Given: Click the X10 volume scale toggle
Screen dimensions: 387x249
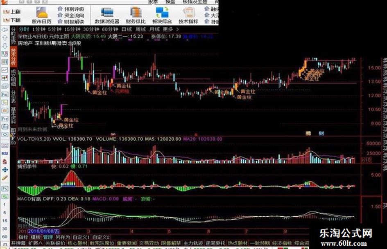Looking at the screenshot, I should (x=366, y=160).
